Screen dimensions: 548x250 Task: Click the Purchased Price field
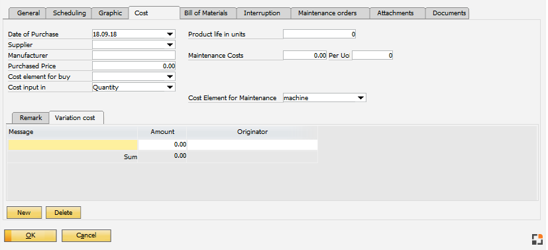tap(134, 66)
